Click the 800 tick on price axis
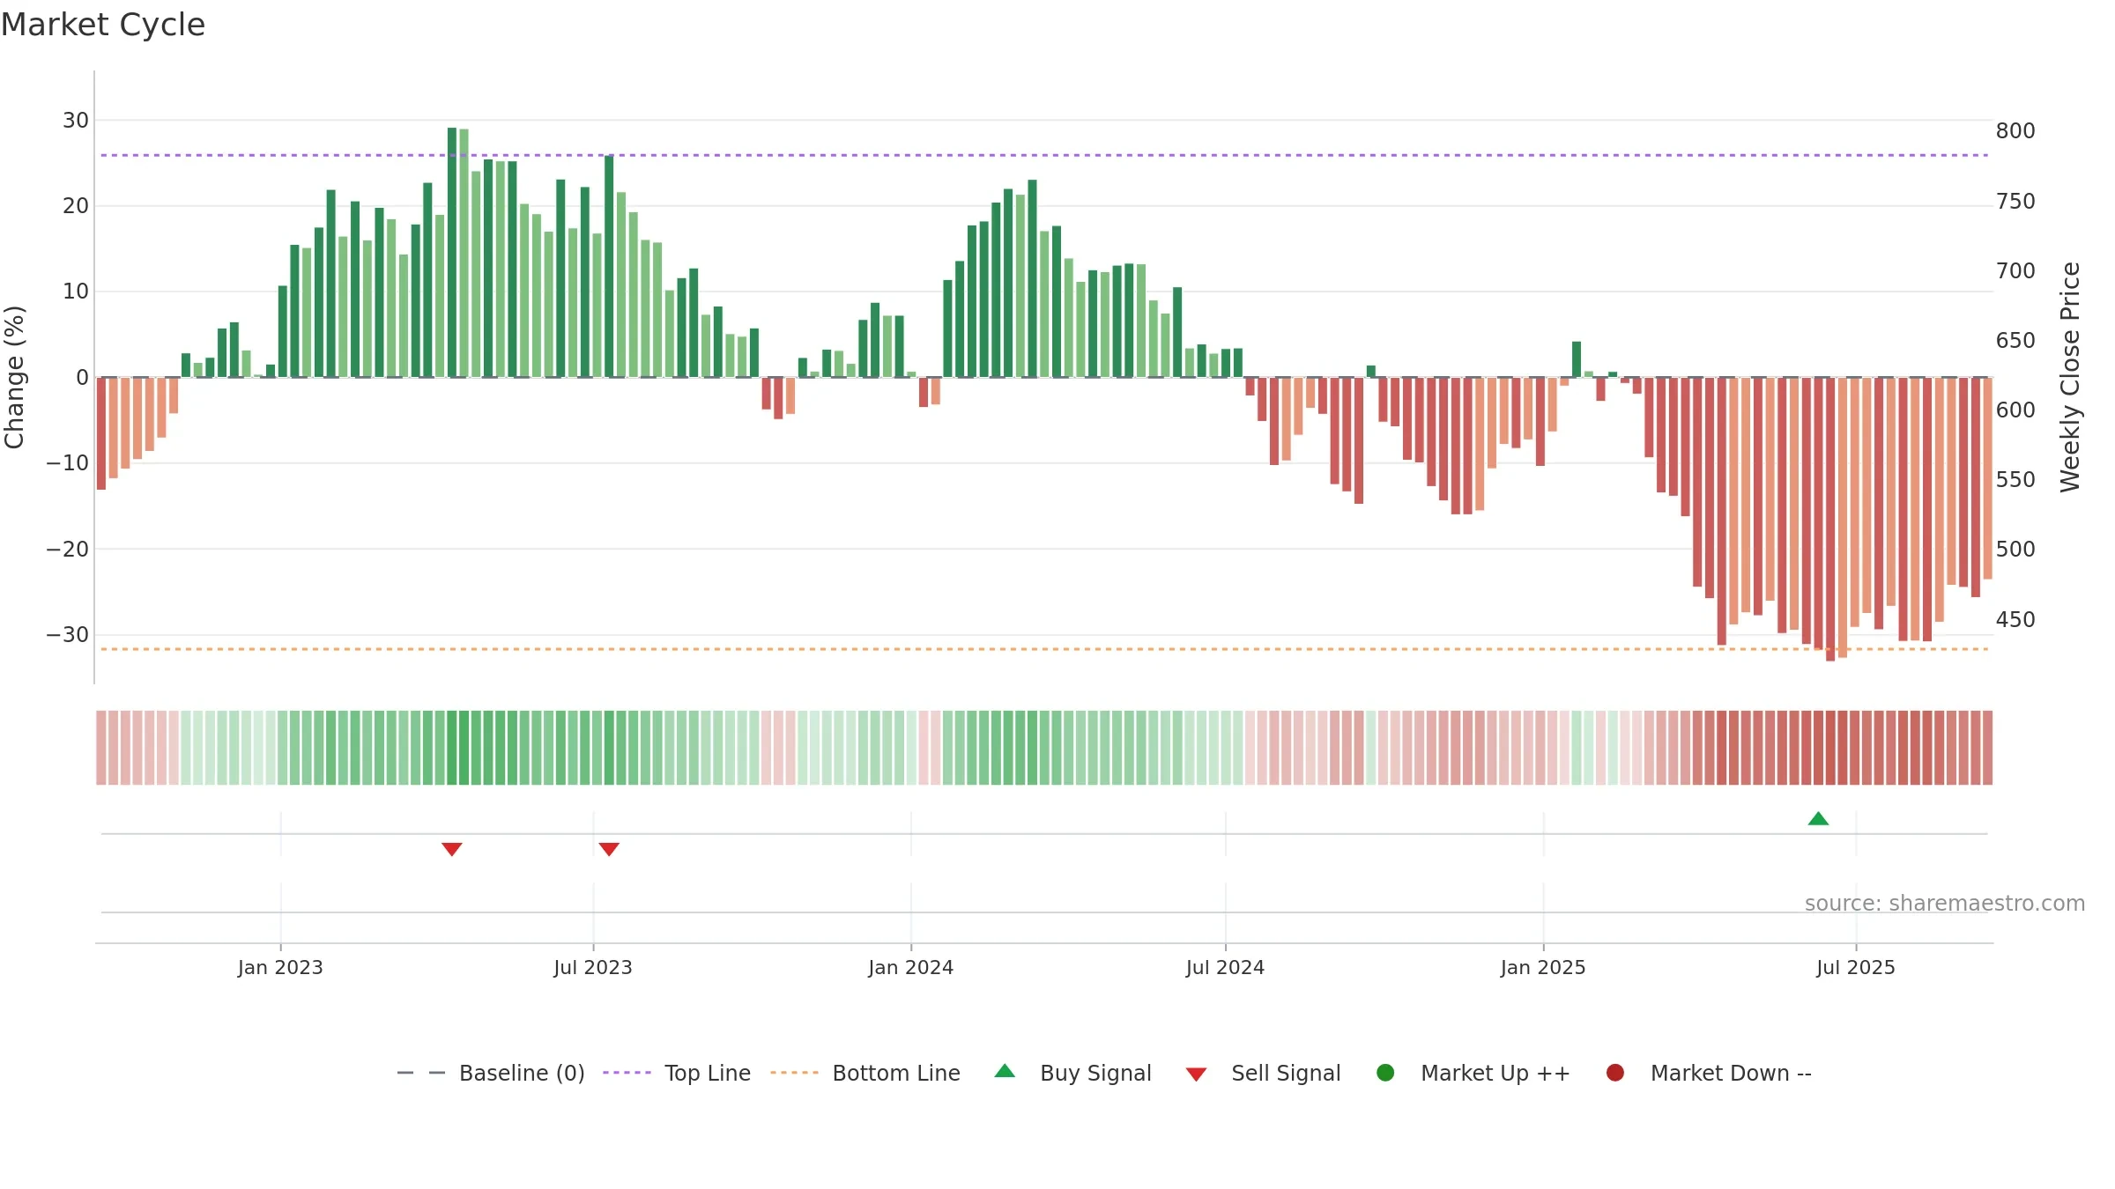 pyautogui.click(x=2015, y=130)
